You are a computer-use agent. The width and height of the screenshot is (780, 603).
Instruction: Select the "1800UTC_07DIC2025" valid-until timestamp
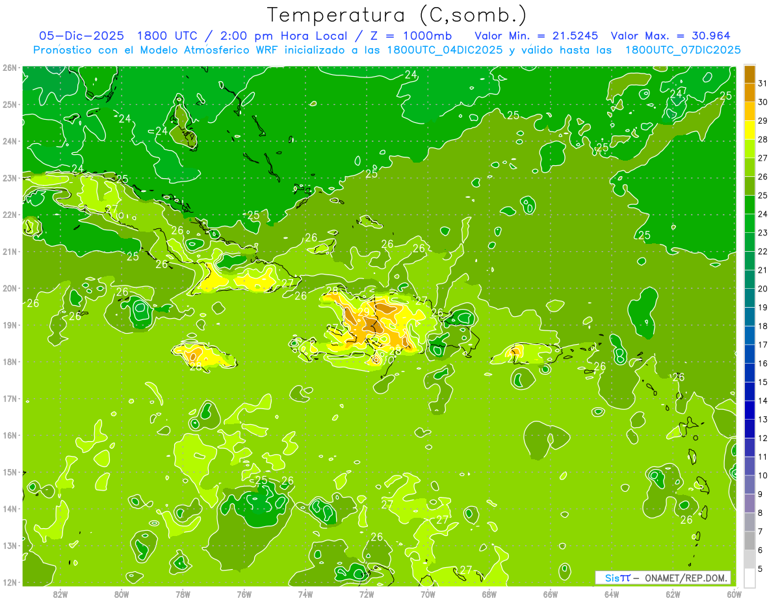[x=682, y=50]
